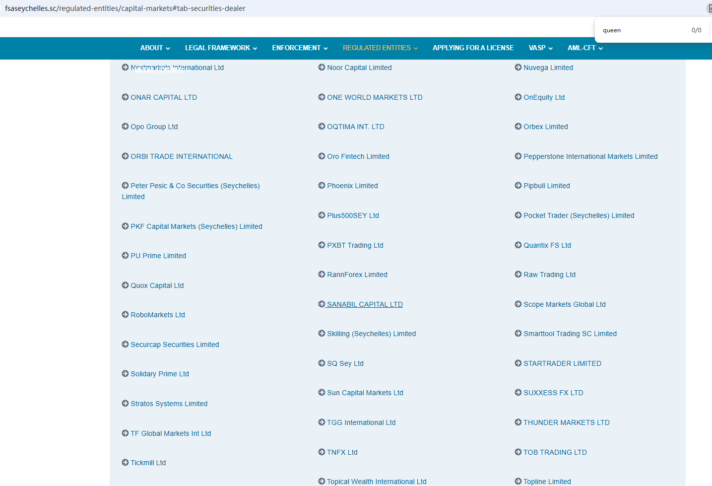The image size is (712, 486).
Task: Open Stratos Systems Limited link
Action: pos(169,404)
